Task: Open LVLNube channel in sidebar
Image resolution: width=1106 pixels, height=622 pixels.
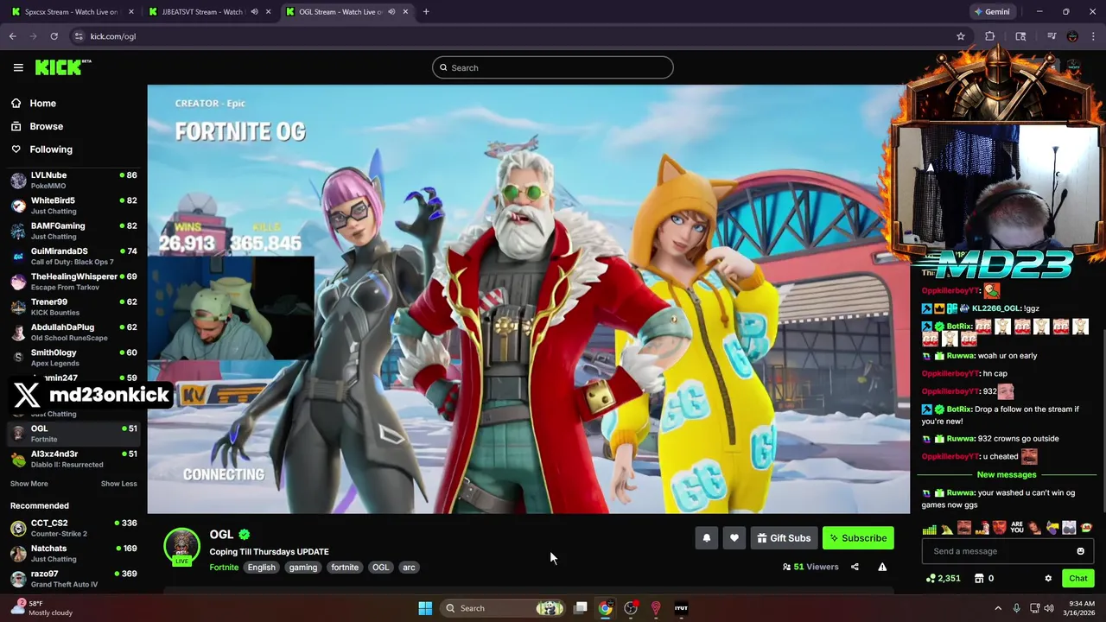Action: pos(73,180)
